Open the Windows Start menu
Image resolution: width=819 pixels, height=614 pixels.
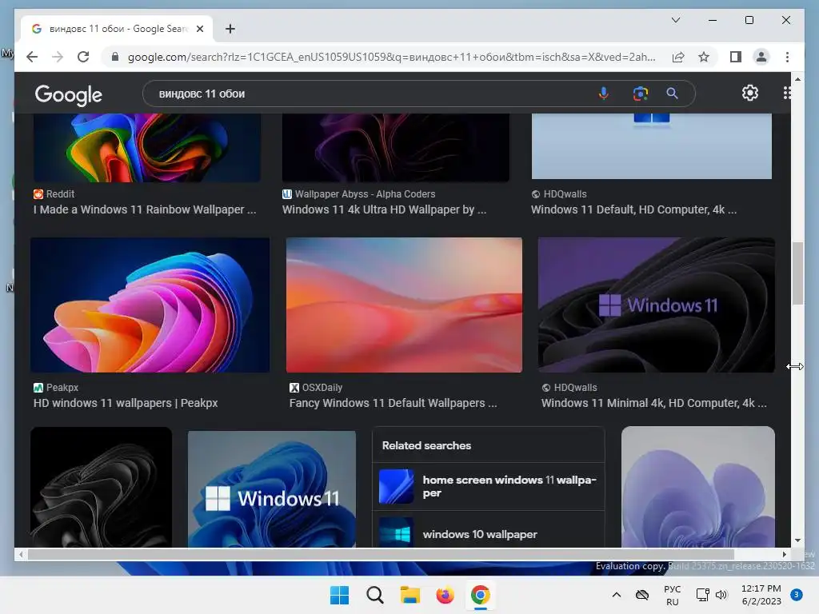pos(339,595)
